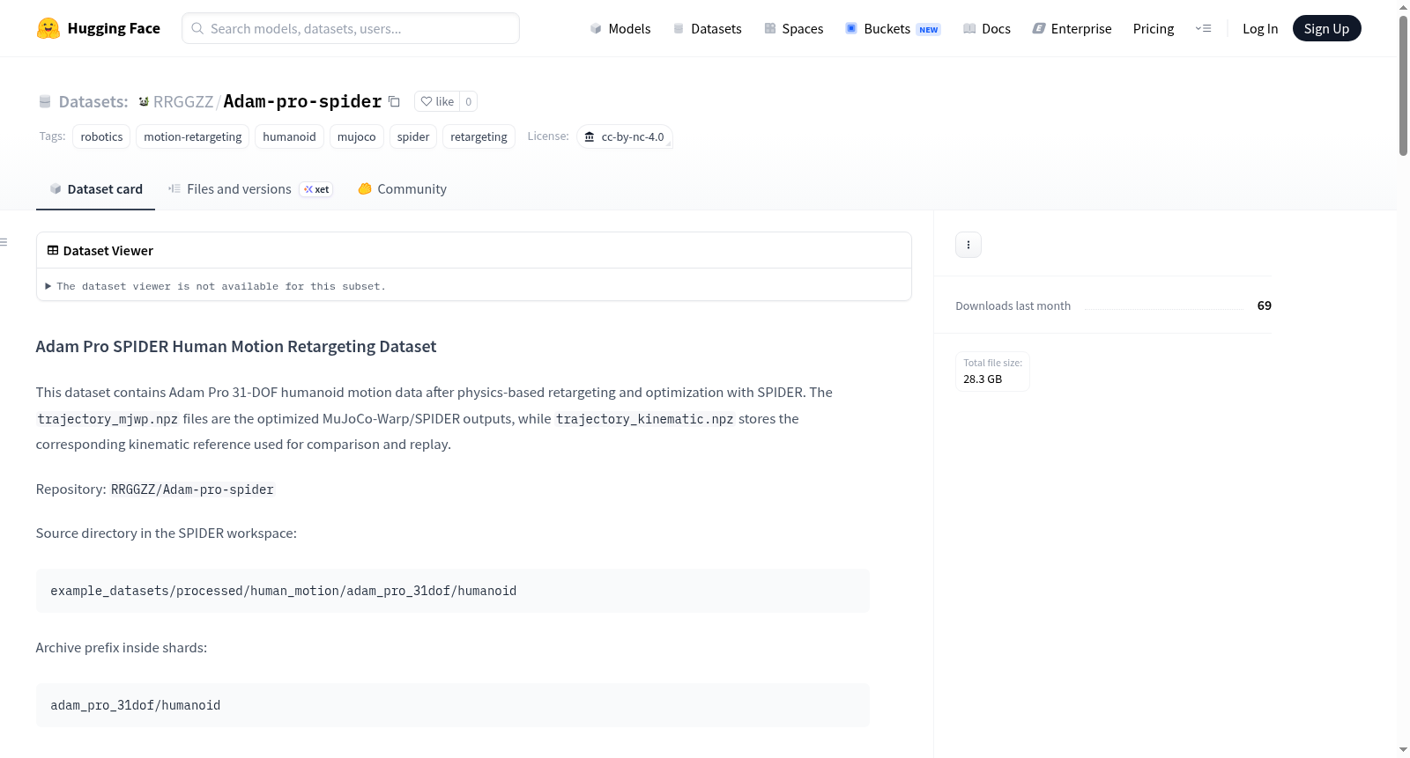Click the Dataset Viewer table icon
This screenshot has width=1410, height=758.
[x=53, y=250]
